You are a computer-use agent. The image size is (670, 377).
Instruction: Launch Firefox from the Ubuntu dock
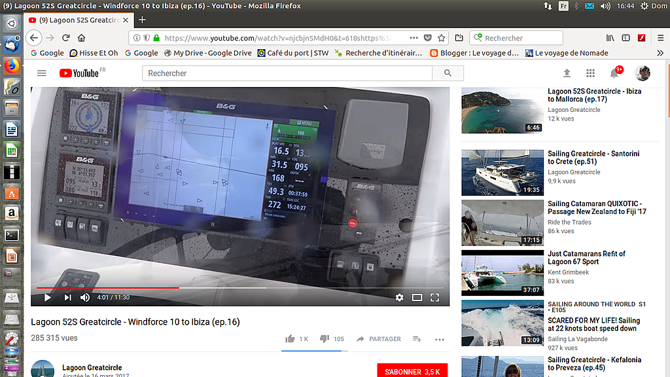pyautogui.click(x=12, y=66)
